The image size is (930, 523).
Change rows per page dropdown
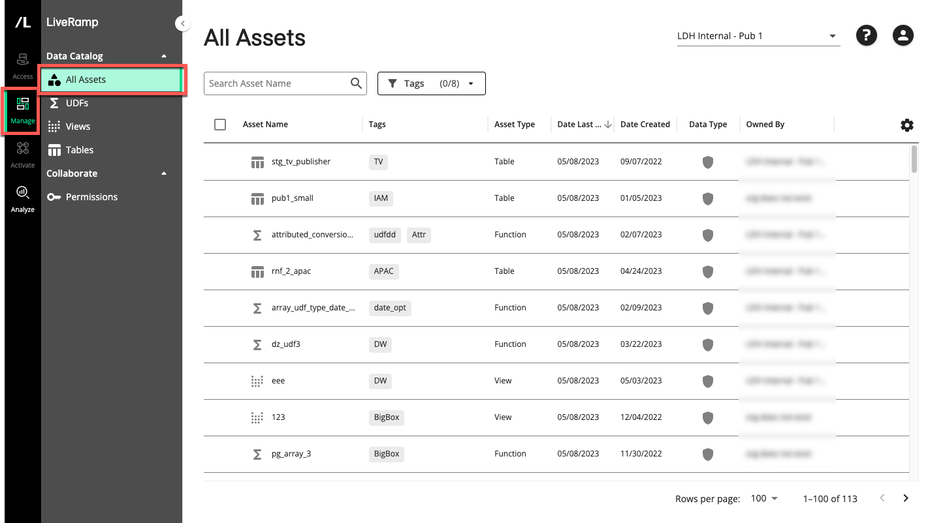(765, 498)
